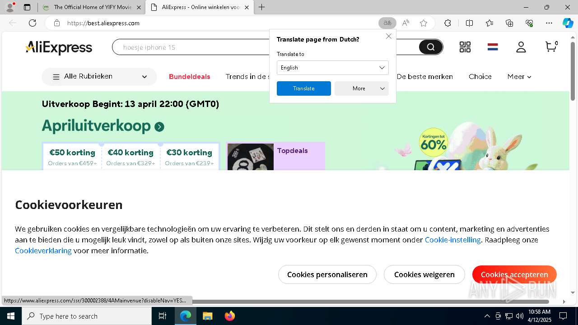Expand the More options dropdown arrow
Viewport: 578px width, 325px height.
click(x=382, y=88)
